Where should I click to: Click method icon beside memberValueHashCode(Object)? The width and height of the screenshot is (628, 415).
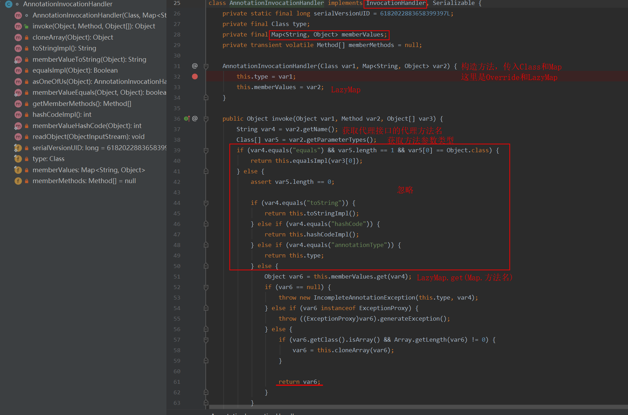pos(18,126)
